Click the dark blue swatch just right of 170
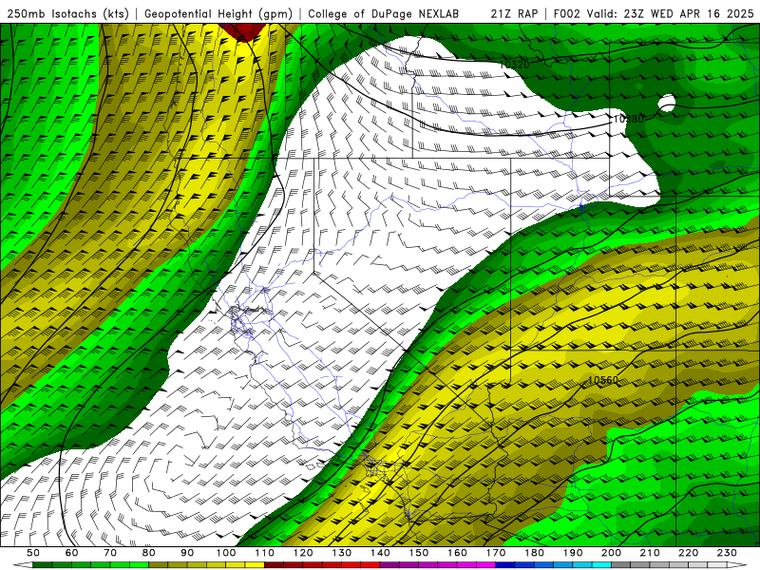Viewport: 760px width, 570px height. (x=505, y=565)
